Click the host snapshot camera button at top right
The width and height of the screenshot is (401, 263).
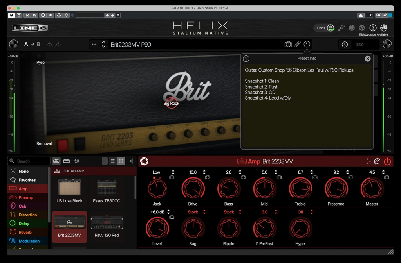click(x=361, y=15)
